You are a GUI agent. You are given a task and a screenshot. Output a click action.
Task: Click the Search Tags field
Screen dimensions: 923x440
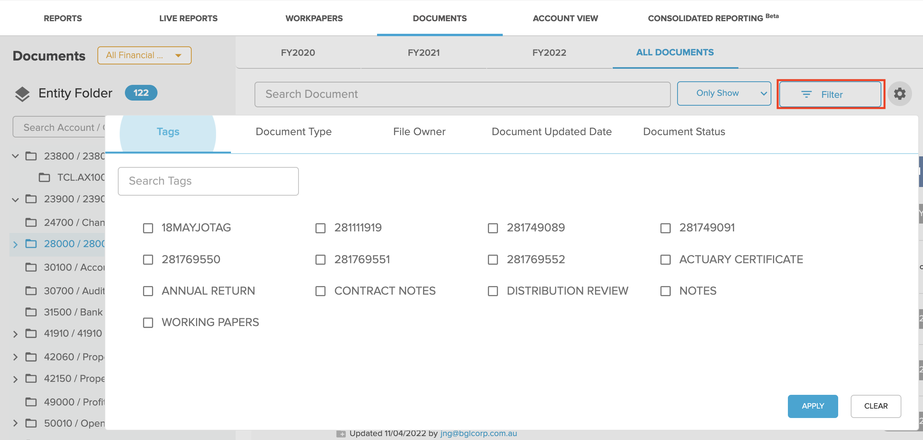208,181
